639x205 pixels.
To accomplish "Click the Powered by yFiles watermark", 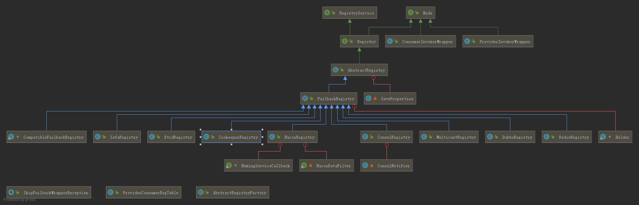I will pyautogui.click(x=20, y=200).
